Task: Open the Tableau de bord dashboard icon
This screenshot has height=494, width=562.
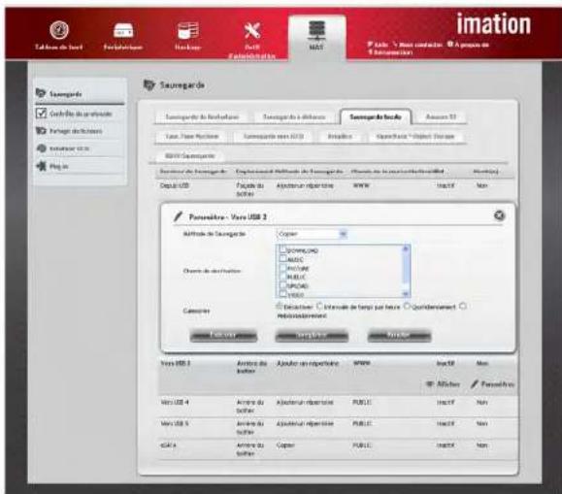Action: 59,30
